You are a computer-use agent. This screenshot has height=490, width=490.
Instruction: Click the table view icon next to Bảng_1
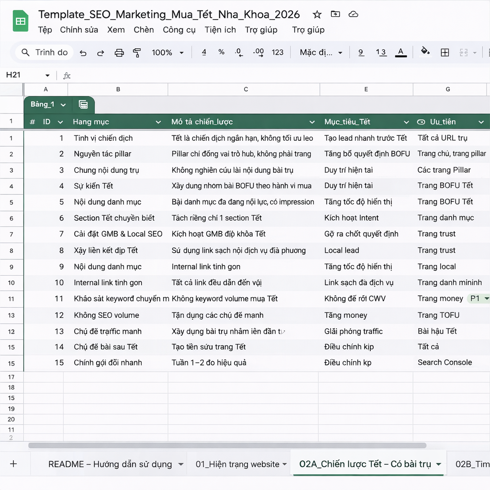coord(83,104)
